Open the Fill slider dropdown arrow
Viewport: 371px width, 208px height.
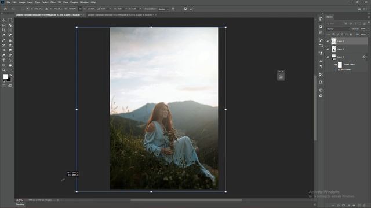coord(368,35)
